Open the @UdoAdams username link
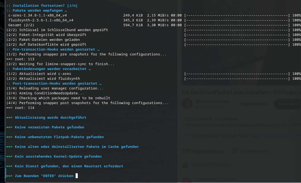The width and height of the screenshot is (301, 183). [206, 180]
